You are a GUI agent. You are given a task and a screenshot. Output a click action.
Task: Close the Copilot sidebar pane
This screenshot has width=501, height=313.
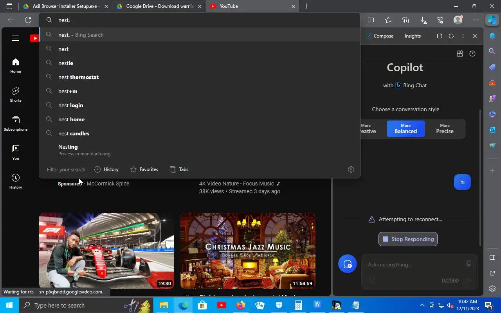point(475,36)
